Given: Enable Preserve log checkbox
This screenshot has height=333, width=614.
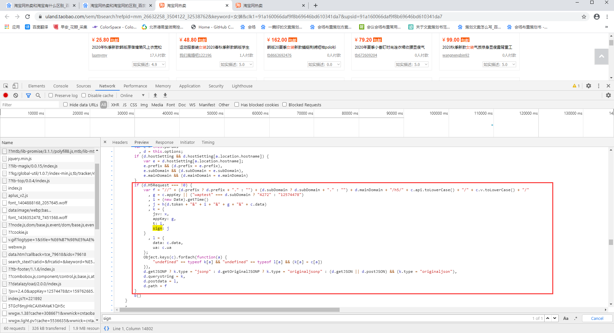Looking at the screenshot, I should coord(51,95).
